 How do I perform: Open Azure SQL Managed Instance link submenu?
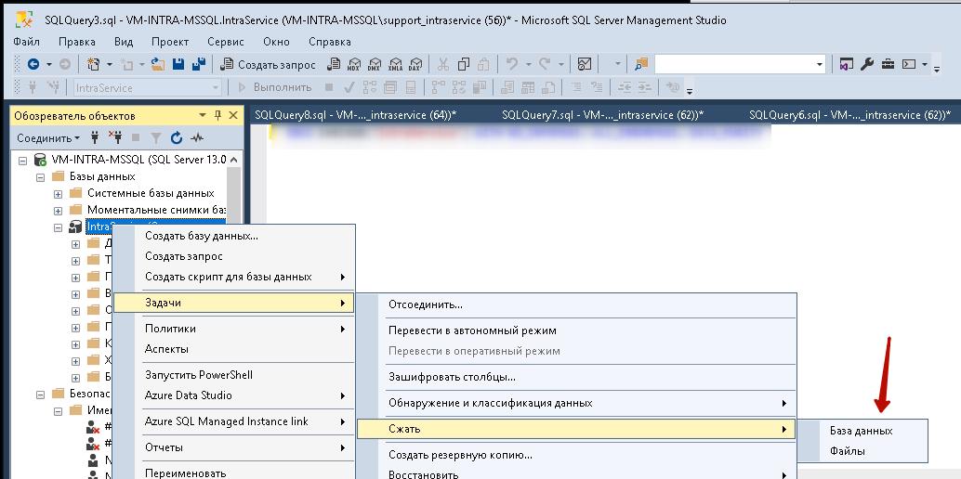pos(234,421)
